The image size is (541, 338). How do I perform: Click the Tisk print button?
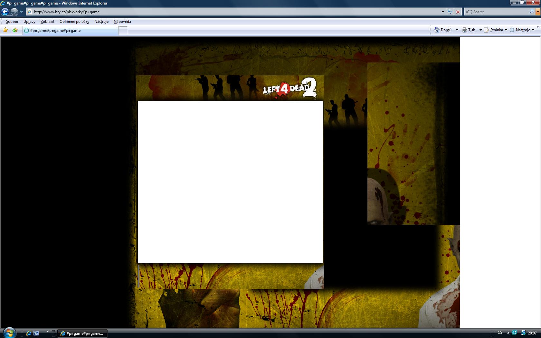pyautogui.click(x=469, y=30)
